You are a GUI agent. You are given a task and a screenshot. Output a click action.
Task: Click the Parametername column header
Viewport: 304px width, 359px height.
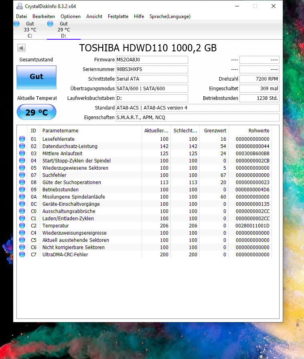[91, 131]
